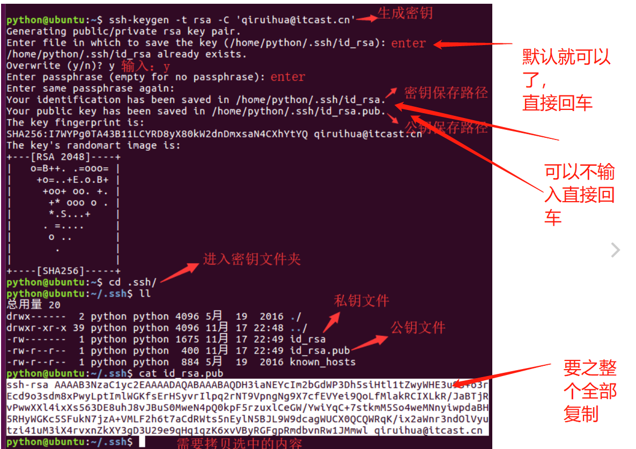
Task: Click the 默认就可以了 annotation text
Action: (566, 79)
